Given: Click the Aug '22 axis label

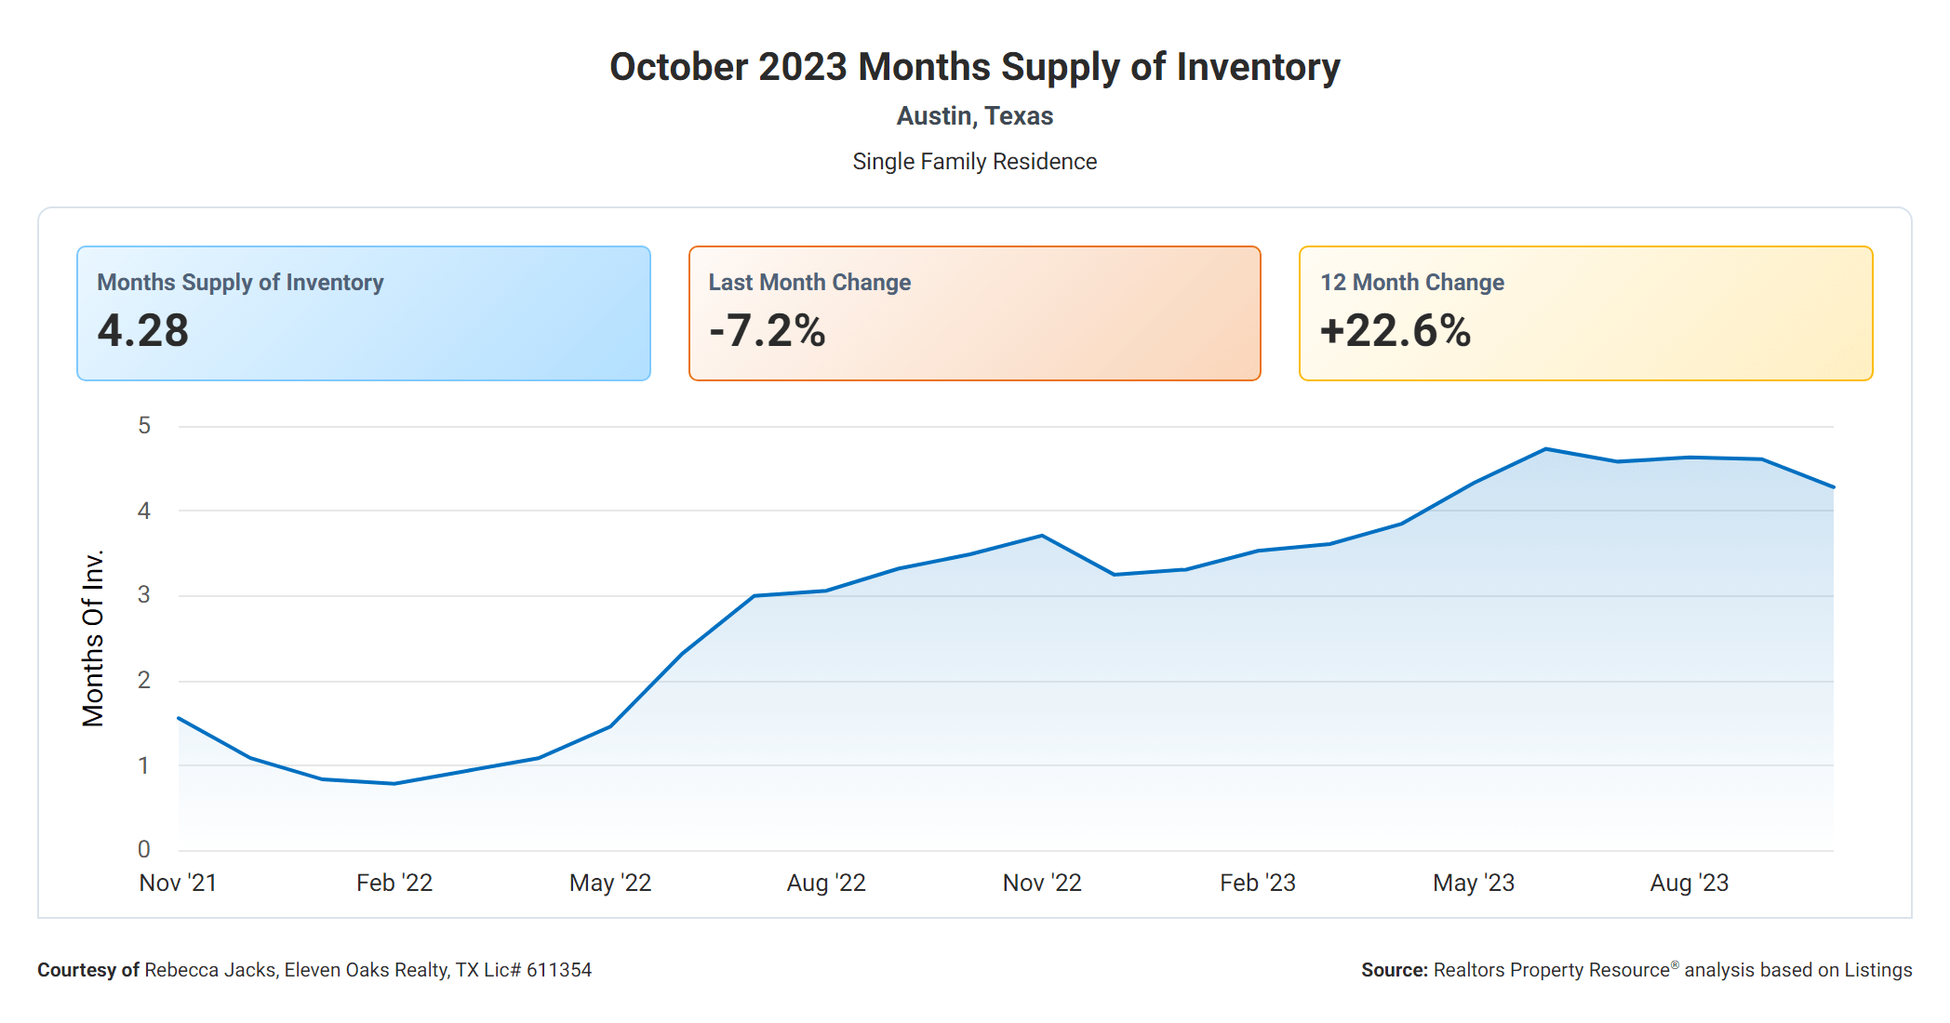Looking at the screenshot, I should (x=826, y=883).
